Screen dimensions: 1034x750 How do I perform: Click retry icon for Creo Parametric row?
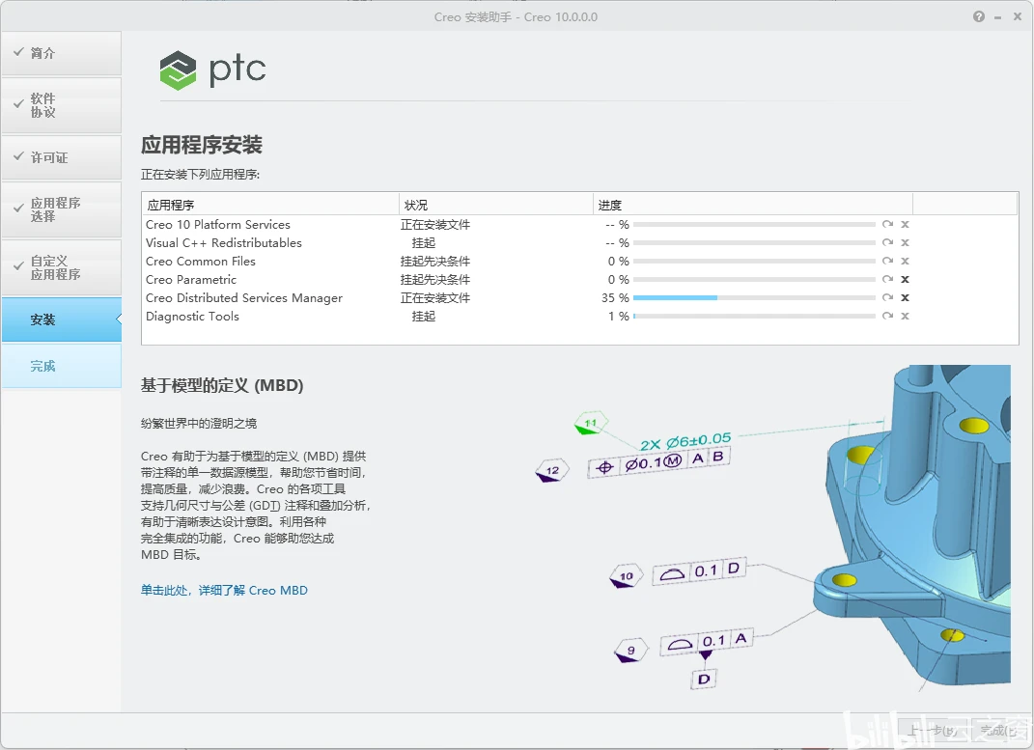(x=887, y=279)
